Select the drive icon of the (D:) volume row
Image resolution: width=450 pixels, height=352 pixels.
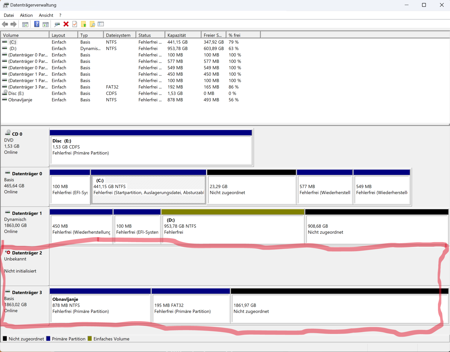5,48
